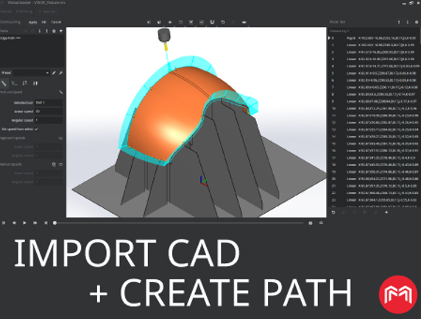Screen dimensions: 421x319
Task: Add a new path with the plus icon
Action: [x=61, y=31]
